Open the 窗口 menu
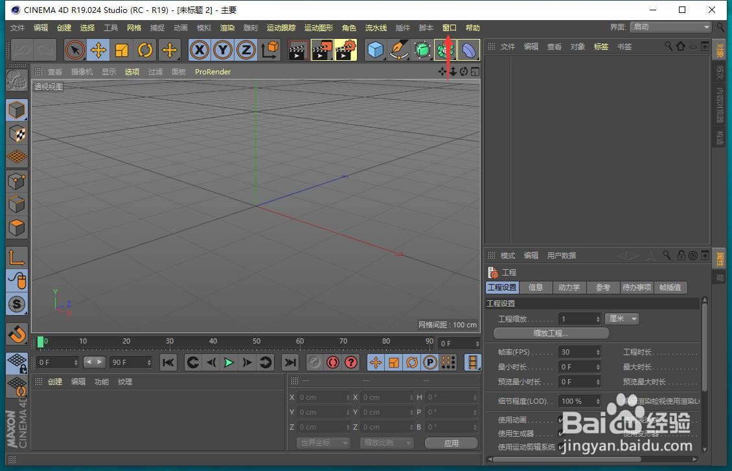Image resolution: width=732 pixels, height=471 pixels. pos(449,28)
